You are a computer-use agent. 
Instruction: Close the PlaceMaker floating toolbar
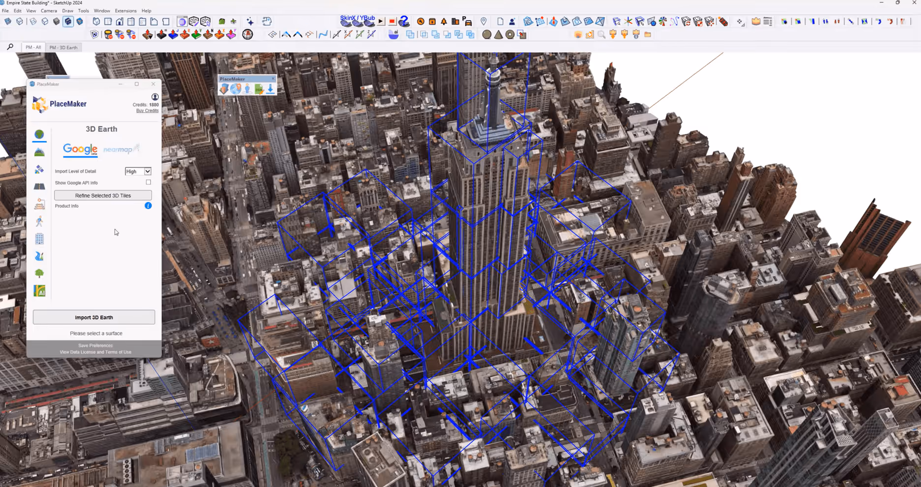coord(273,79)
